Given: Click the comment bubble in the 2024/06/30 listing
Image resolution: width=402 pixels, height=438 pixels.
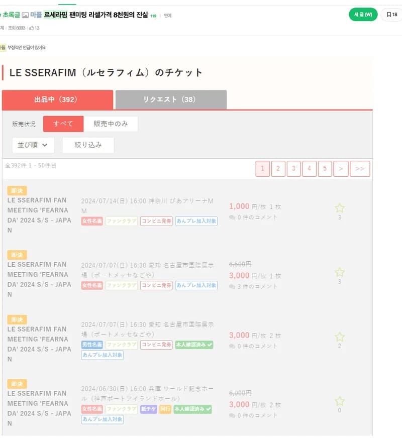Looking at the screenshot, I should [x=232, y=416].
